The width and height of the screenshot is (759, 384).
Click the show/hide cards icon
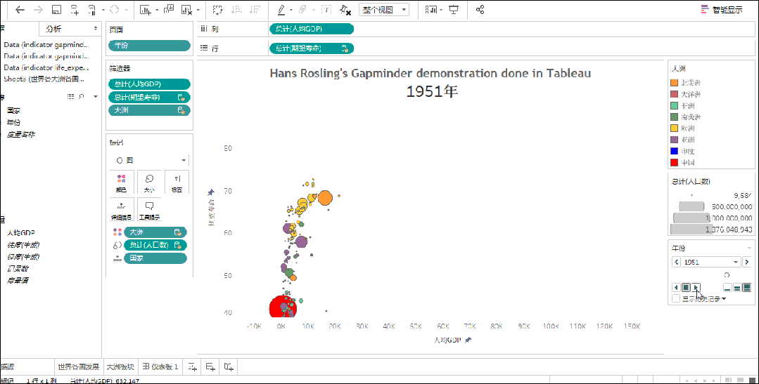click(x=430, y=10)
